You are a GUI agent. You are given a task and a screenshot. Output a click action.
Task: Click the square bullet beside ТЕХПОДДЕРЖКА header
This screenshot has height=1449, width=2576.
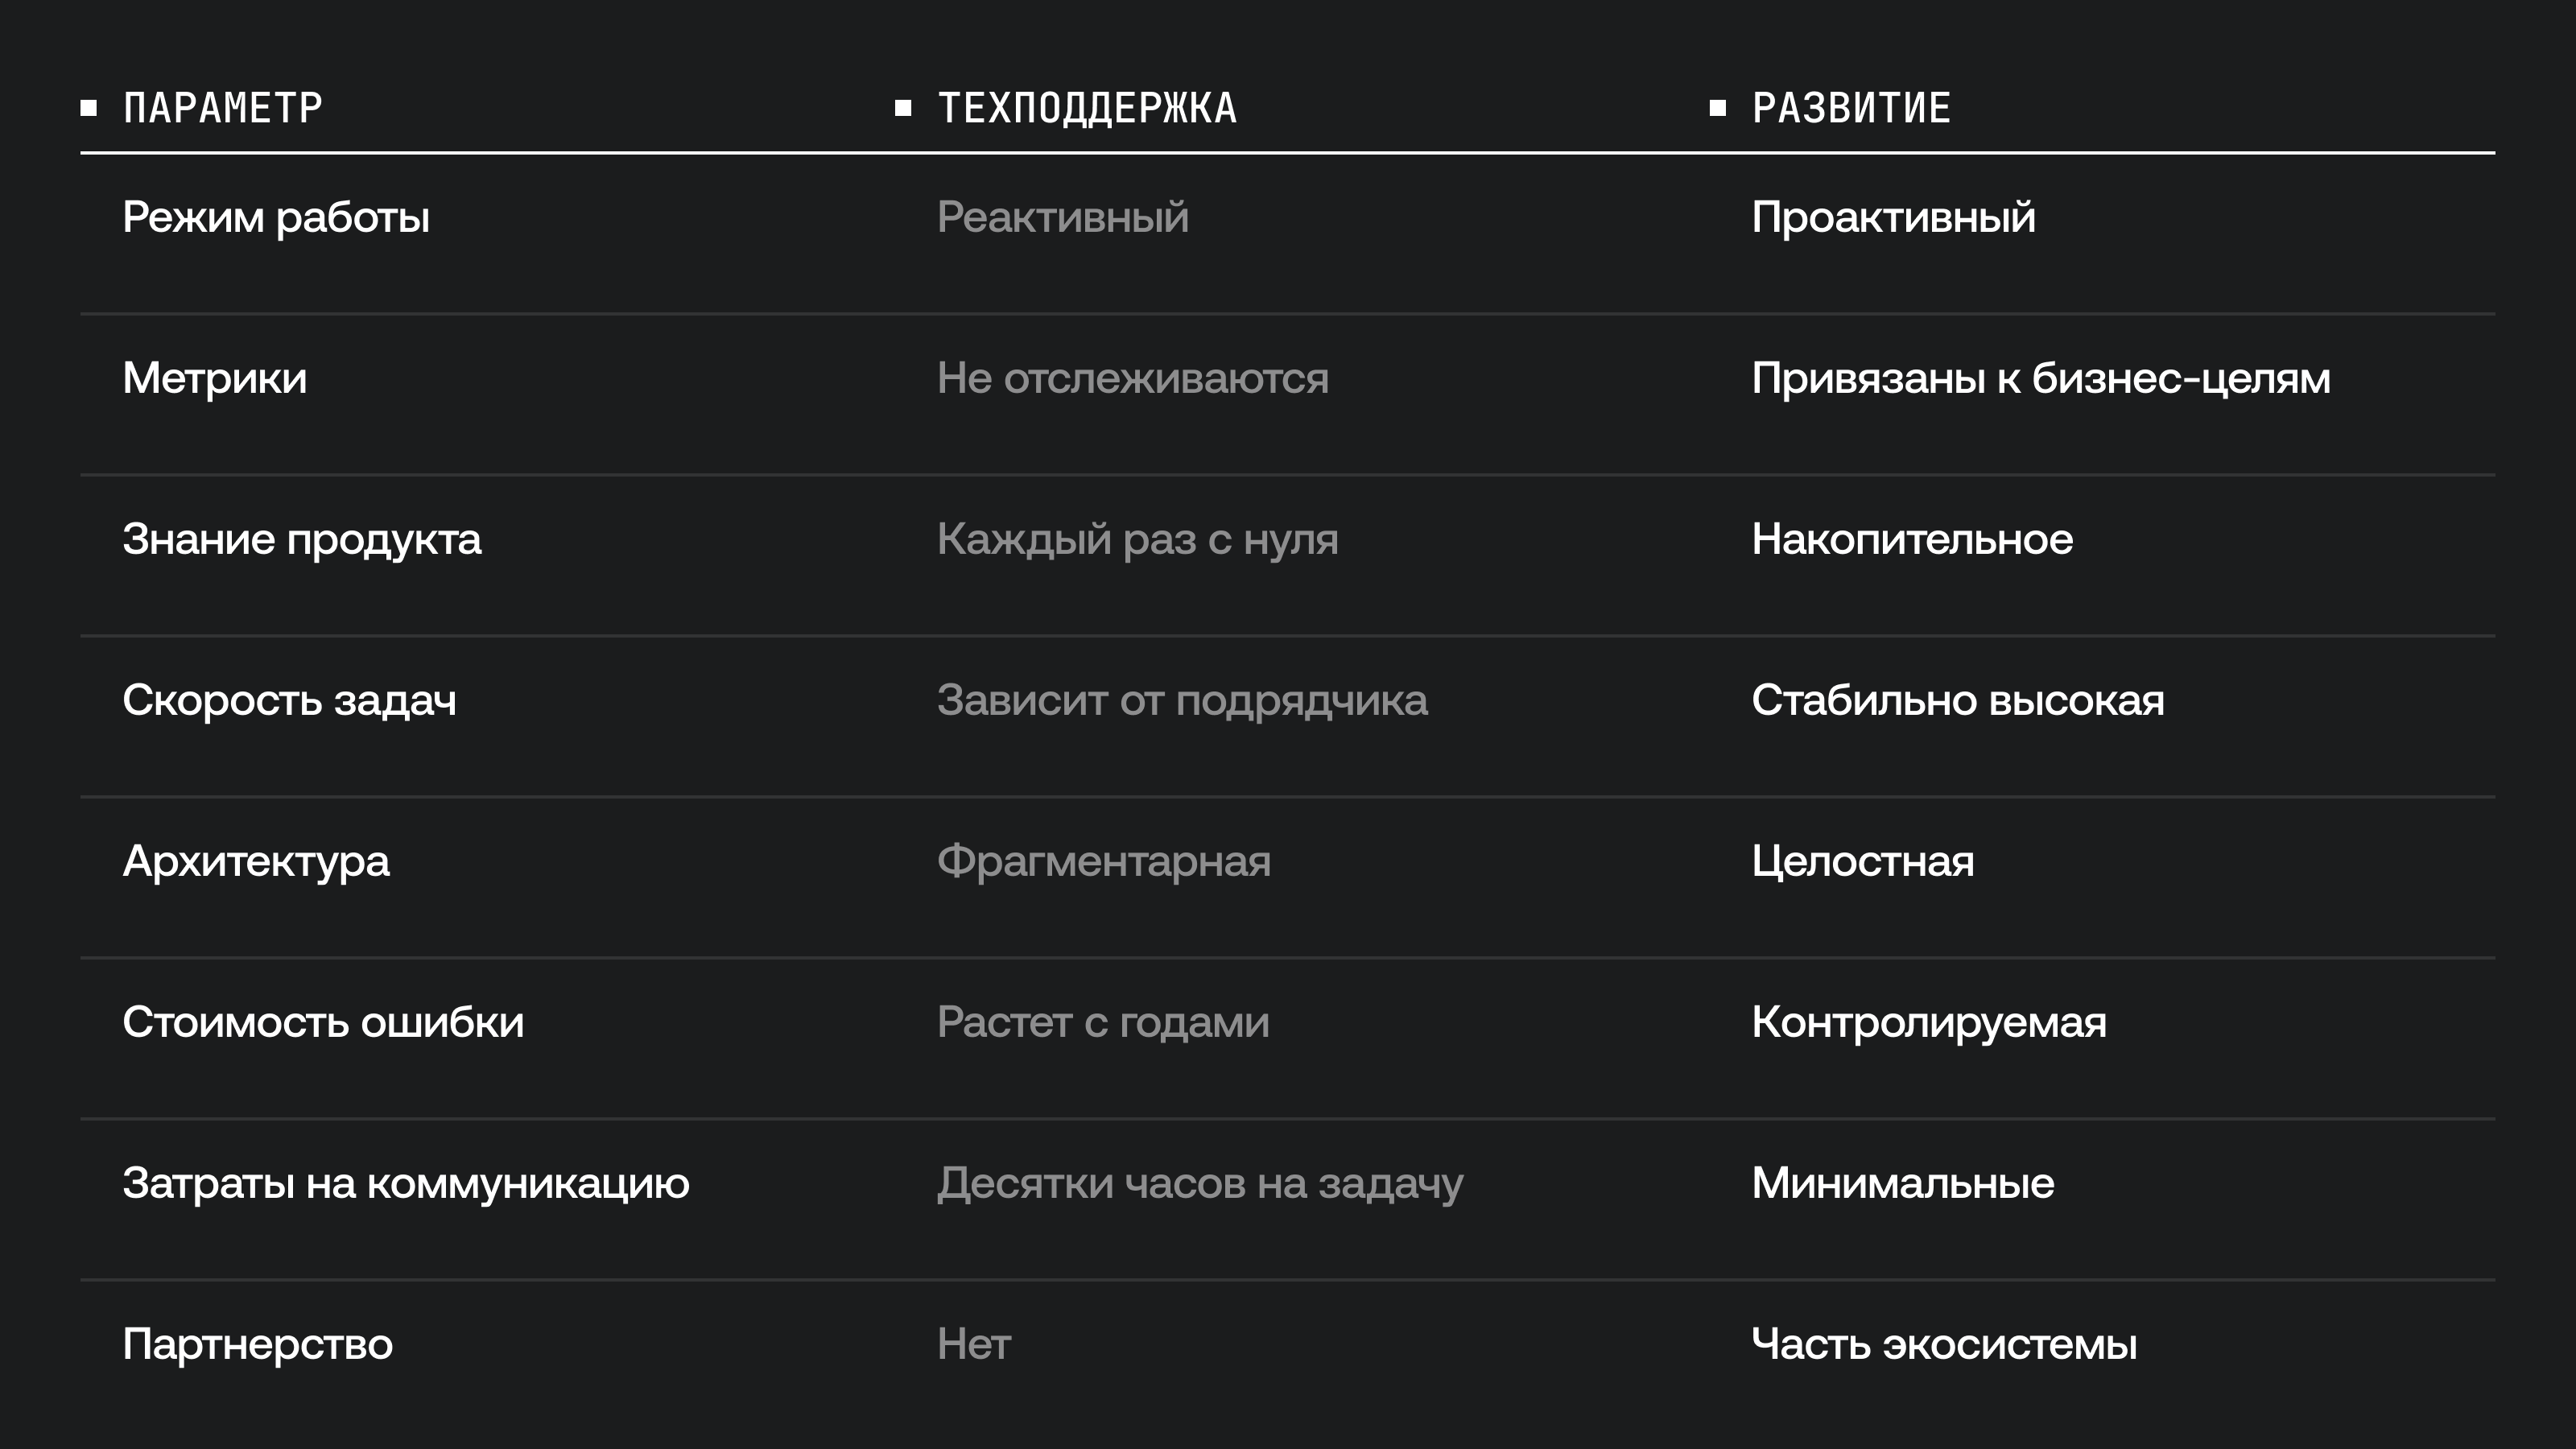(903, 108)
